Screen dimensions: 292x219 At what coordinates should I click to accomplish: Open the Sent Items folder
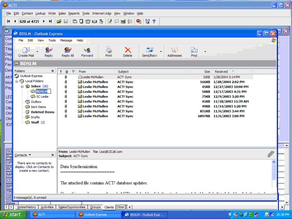(38, 107)
